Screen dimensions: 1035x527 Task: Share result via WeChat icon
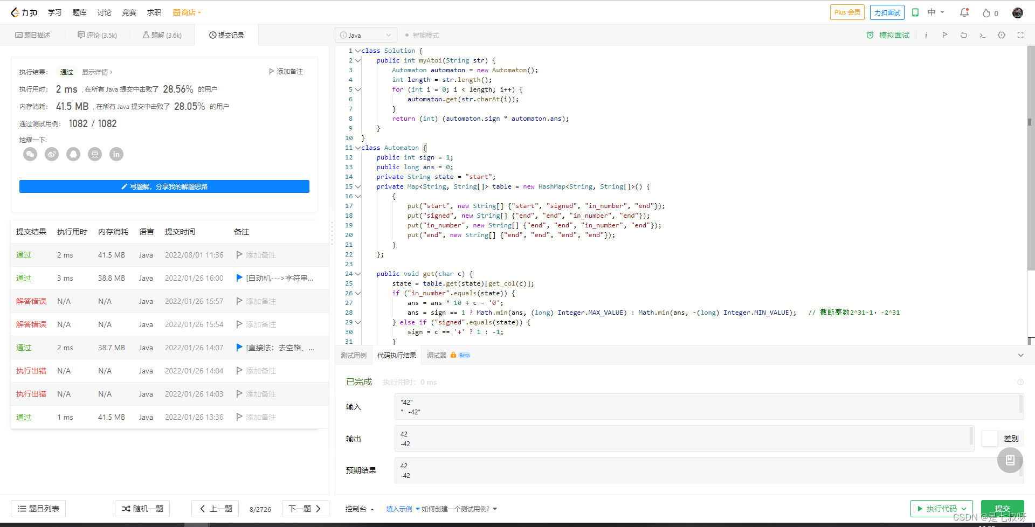click(x=30, y=154)
